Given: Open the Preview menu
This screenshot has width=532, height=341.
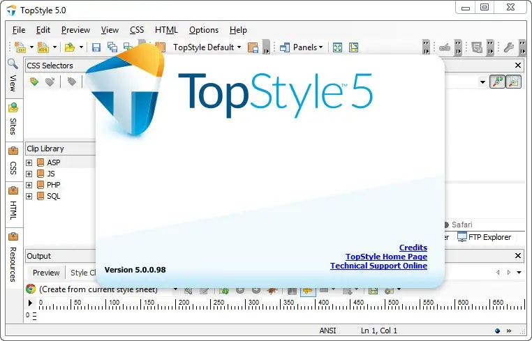Looking at the screenshot, I should click(75, 30).
